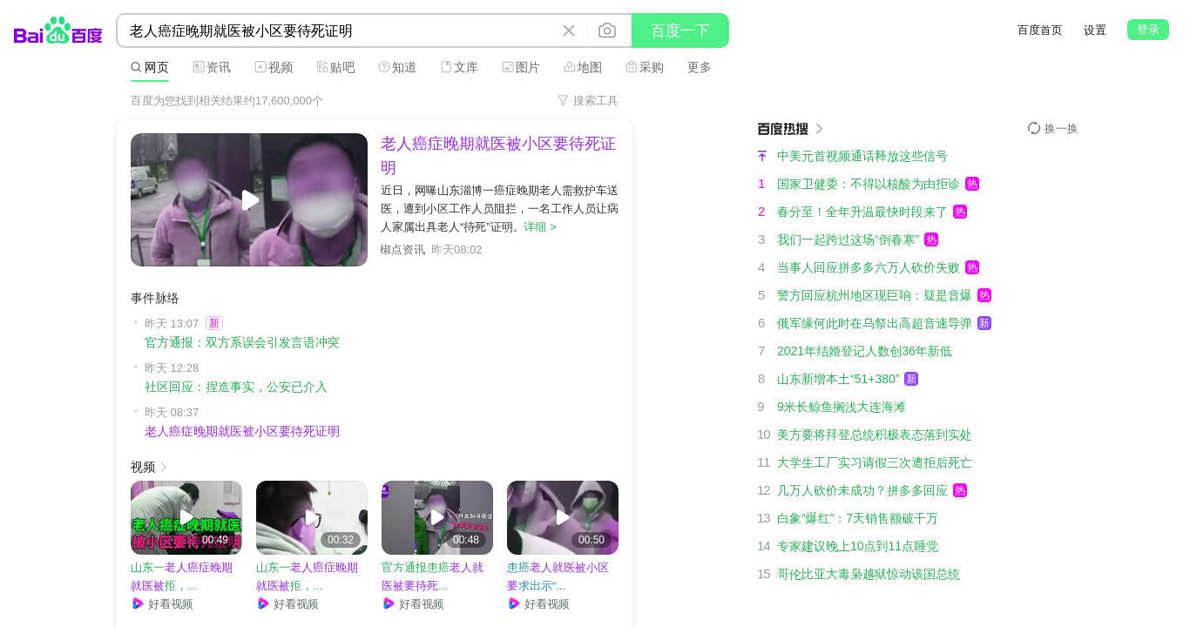Select the 网页 tab
The image size is (1190, 627).
coord(150,67)
